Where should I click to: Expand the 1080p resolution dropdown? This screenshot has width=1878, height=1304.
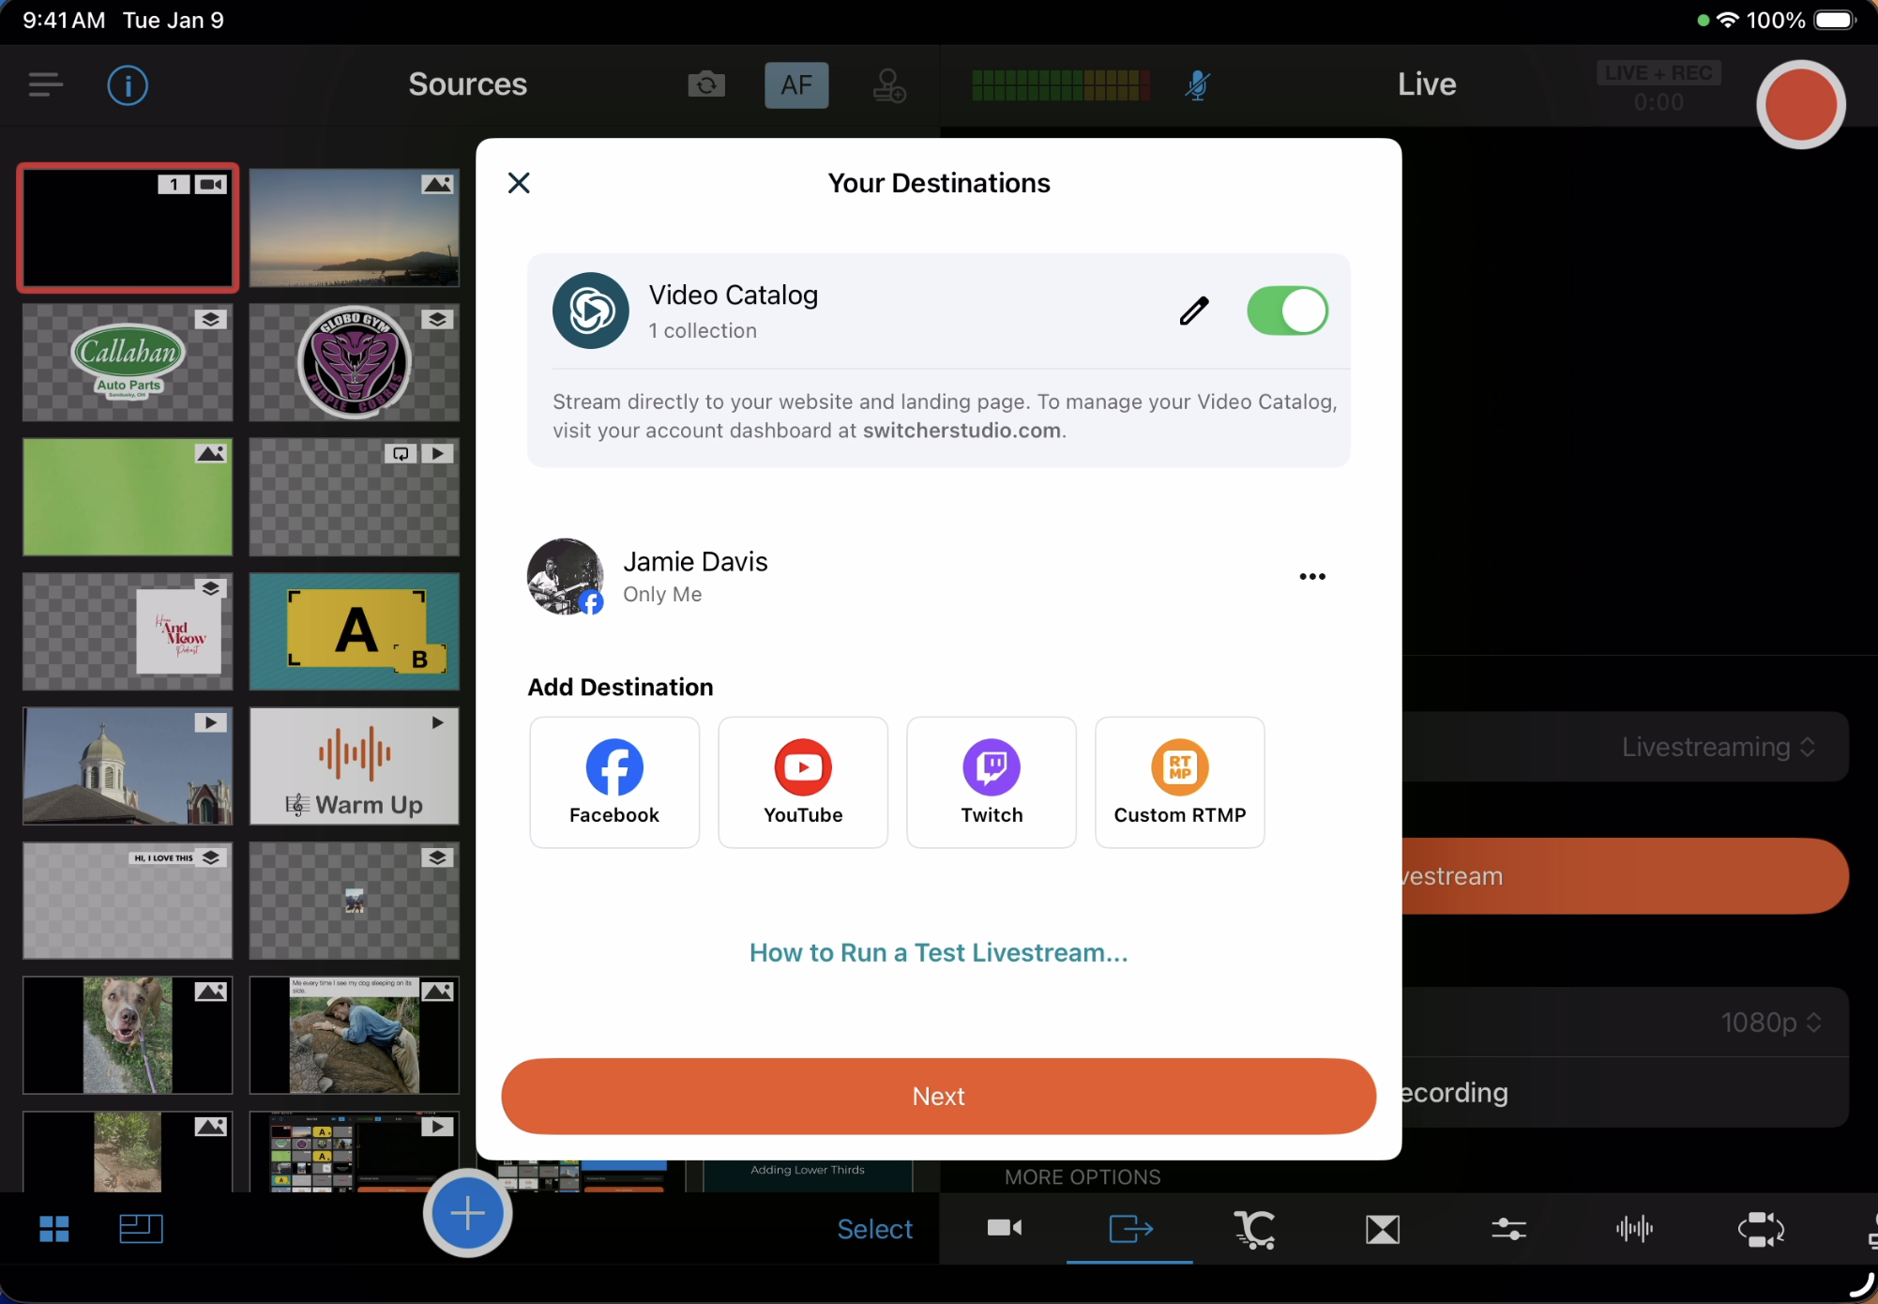pyautogui.click(x=1770, y=1022)
